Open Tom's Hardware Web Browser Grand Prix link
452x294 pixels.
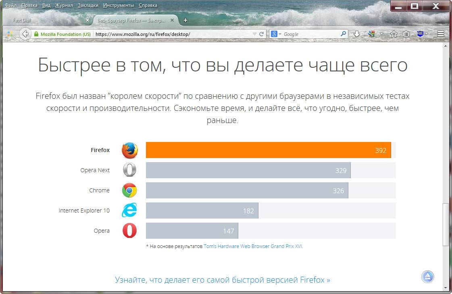click(253, 246)
